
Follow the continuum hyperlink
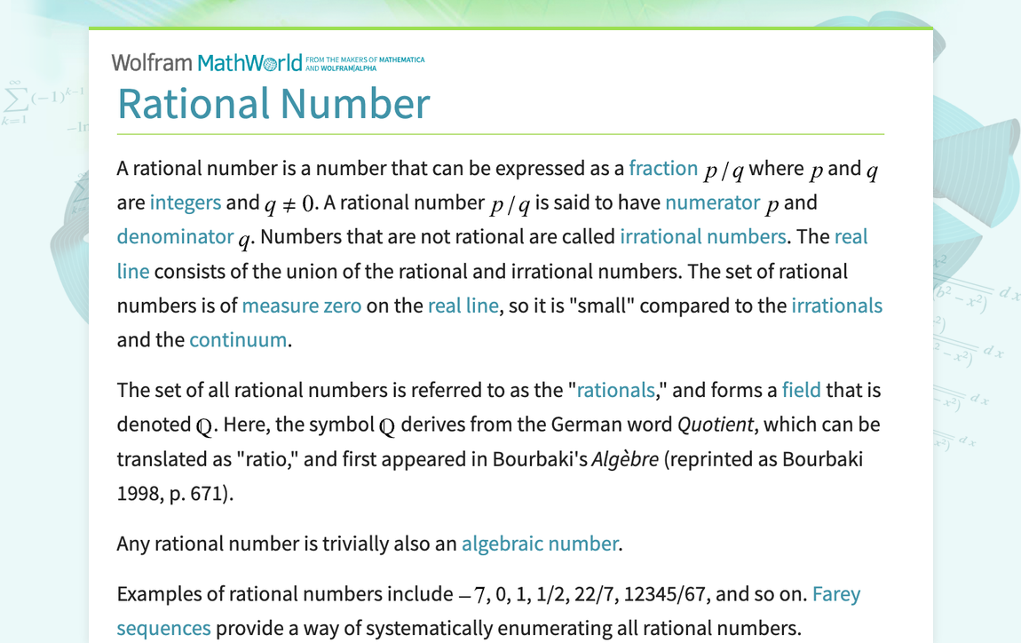point(238,338)
